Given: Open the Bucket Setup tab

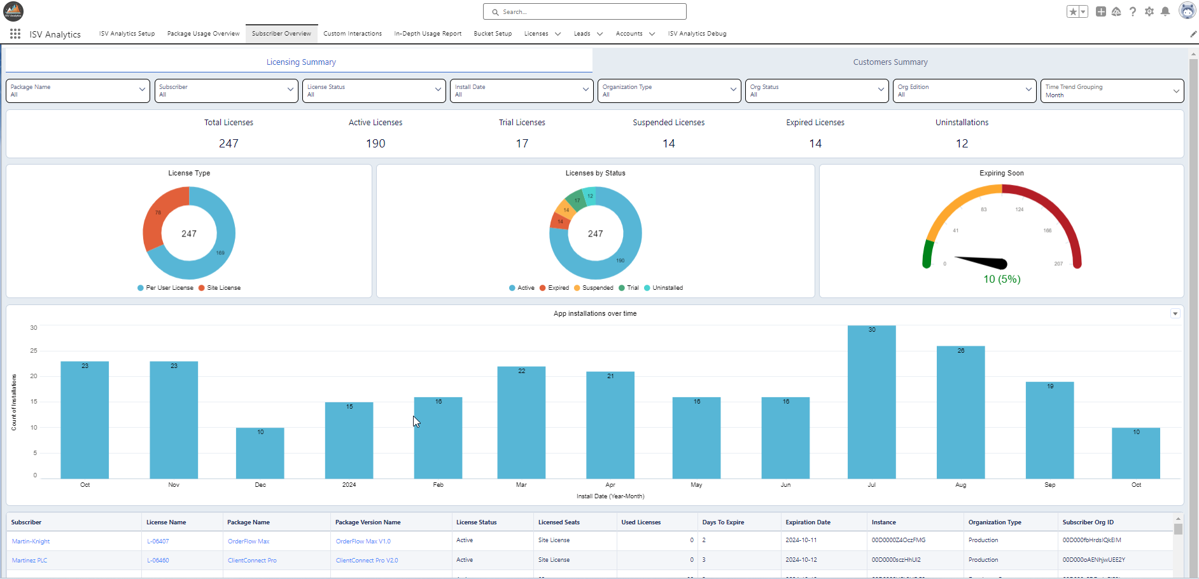Looking at the screenshot, I should 493,34.
